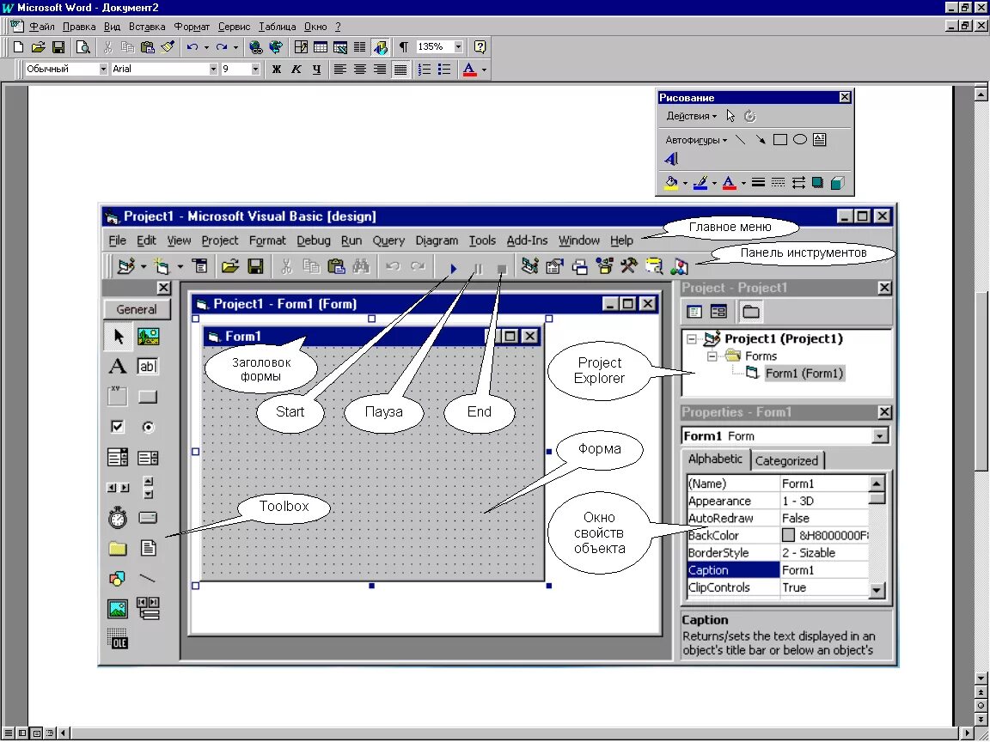
Task: Click the numbered list icon
Action: pos(425,70)
